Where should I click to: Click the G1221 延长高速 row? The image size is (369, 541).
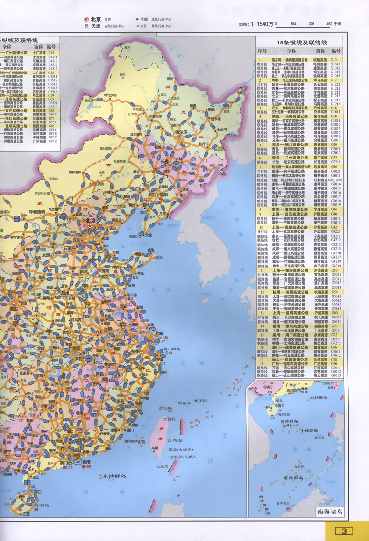[x=299, y=84]
